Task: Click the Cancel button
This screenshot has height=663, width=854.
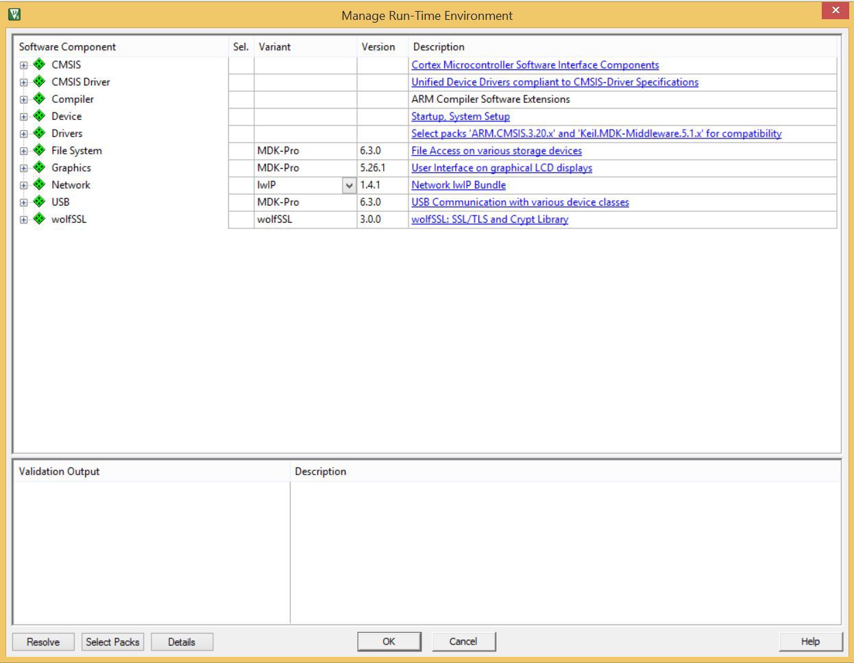Action: tap(463, 641)
